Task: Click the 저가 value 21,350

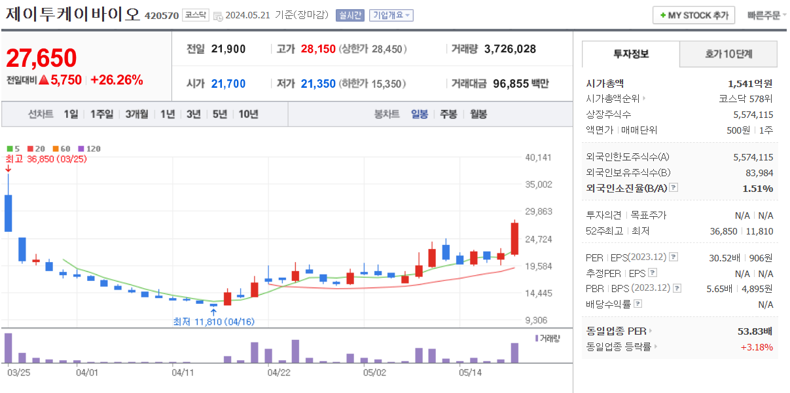Action: (x=318, y=84)
